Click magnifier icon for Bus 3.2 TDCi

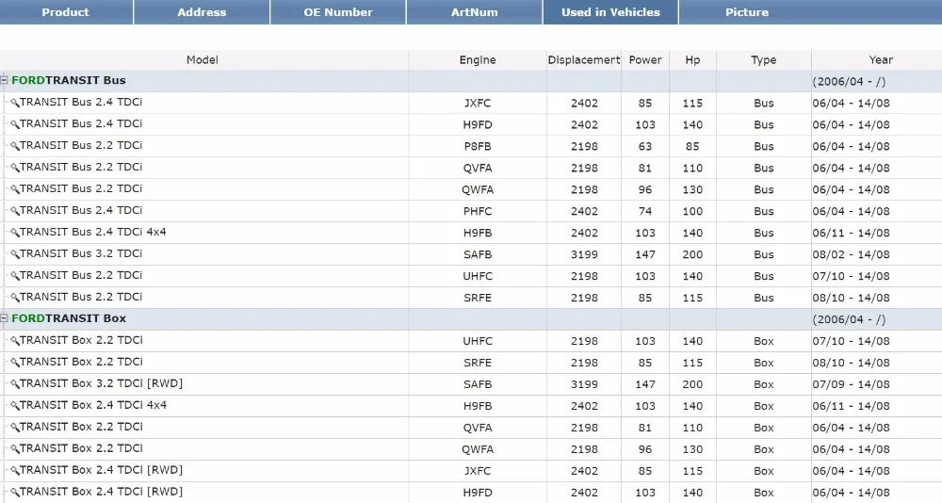tap(14, 254)
